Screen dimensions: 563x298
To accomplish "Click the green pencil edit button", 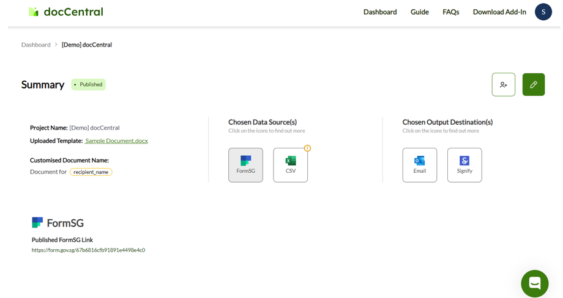I will pyautogui.click(x=533, y=85).
